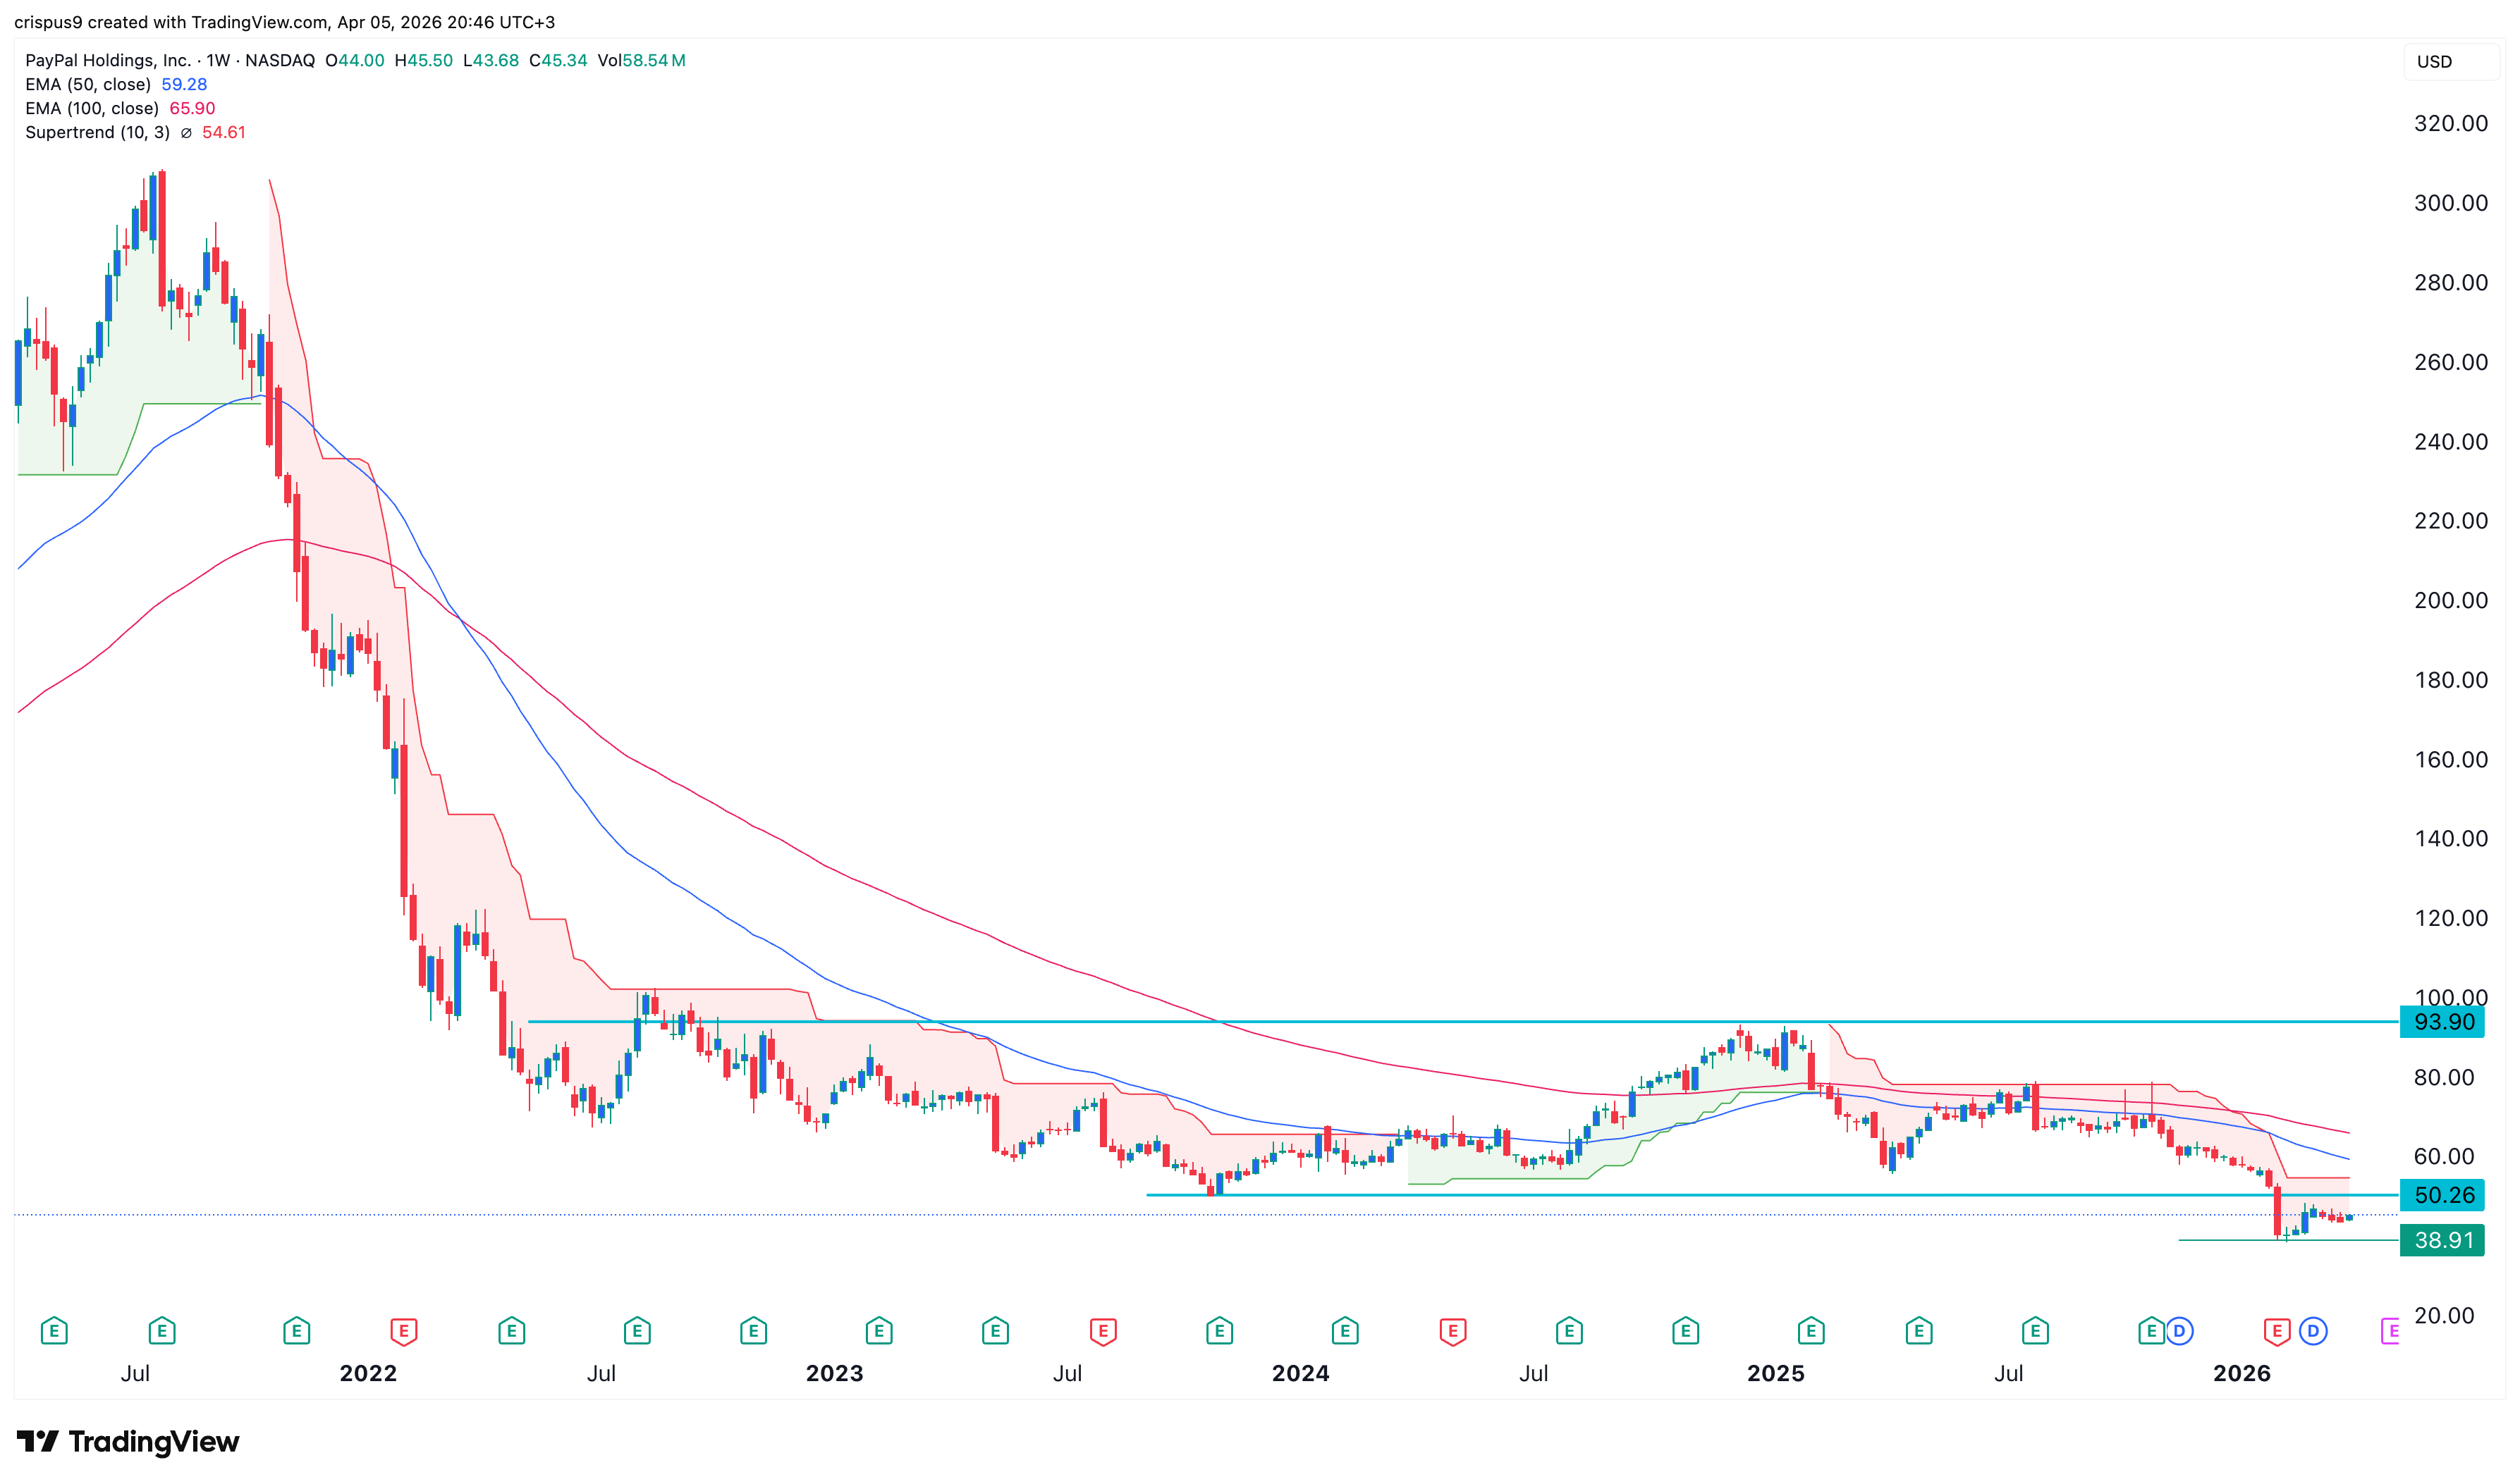The image size is (2520, 1484).
Task: Click the green earnings marker above 2025
Action: tap(1811, 1331)
